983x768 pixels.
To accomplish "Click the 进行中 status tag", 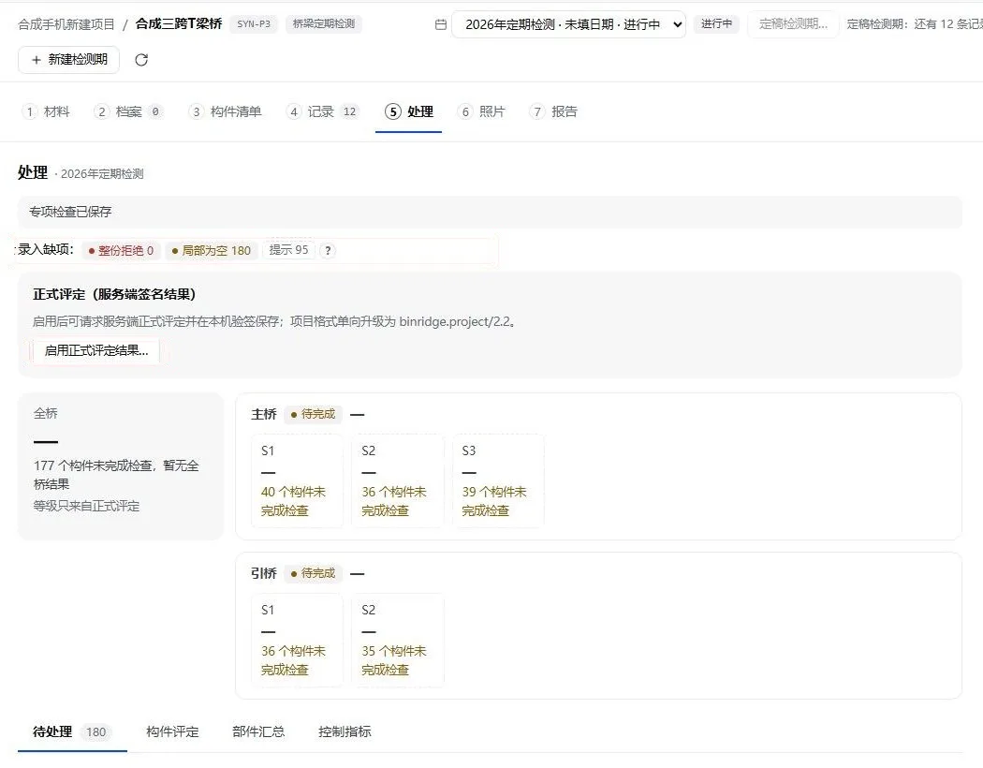I will point(716,23).
